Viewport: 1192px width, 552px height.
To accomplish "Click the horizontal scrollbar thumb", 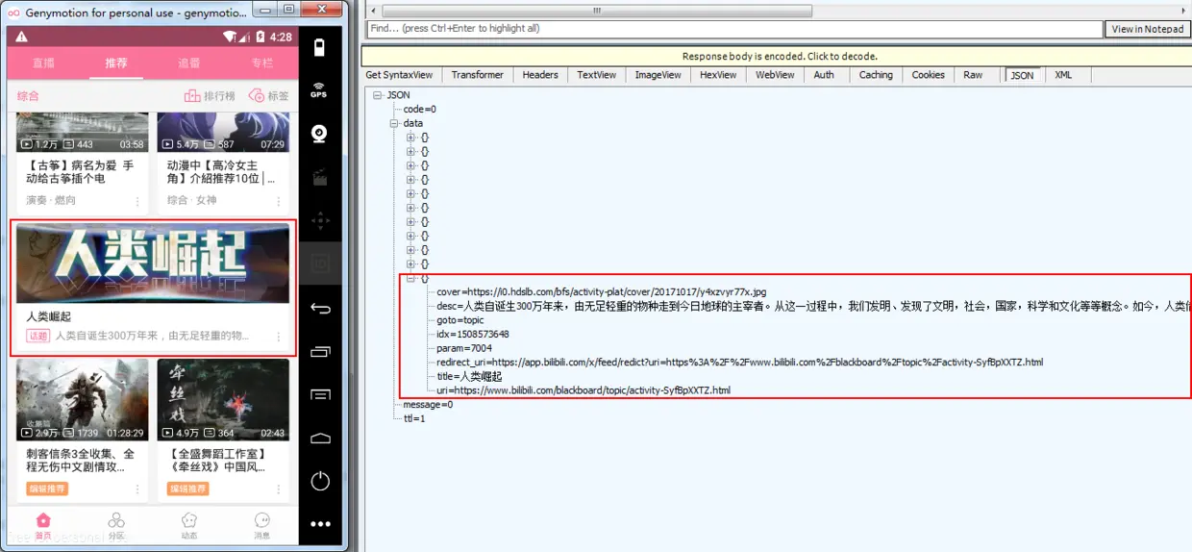I will 596,11.
